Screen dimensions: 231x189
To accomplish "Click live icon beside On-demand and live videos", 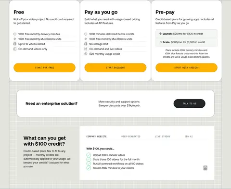I will pyautogui.click(x=86, y=49).
